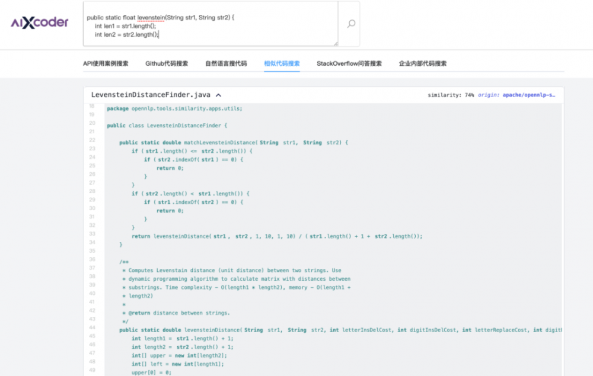The image size is (593, 376).
Task: Open the 企业内部代码搜索 tab
Action: (x=424, y=63)
